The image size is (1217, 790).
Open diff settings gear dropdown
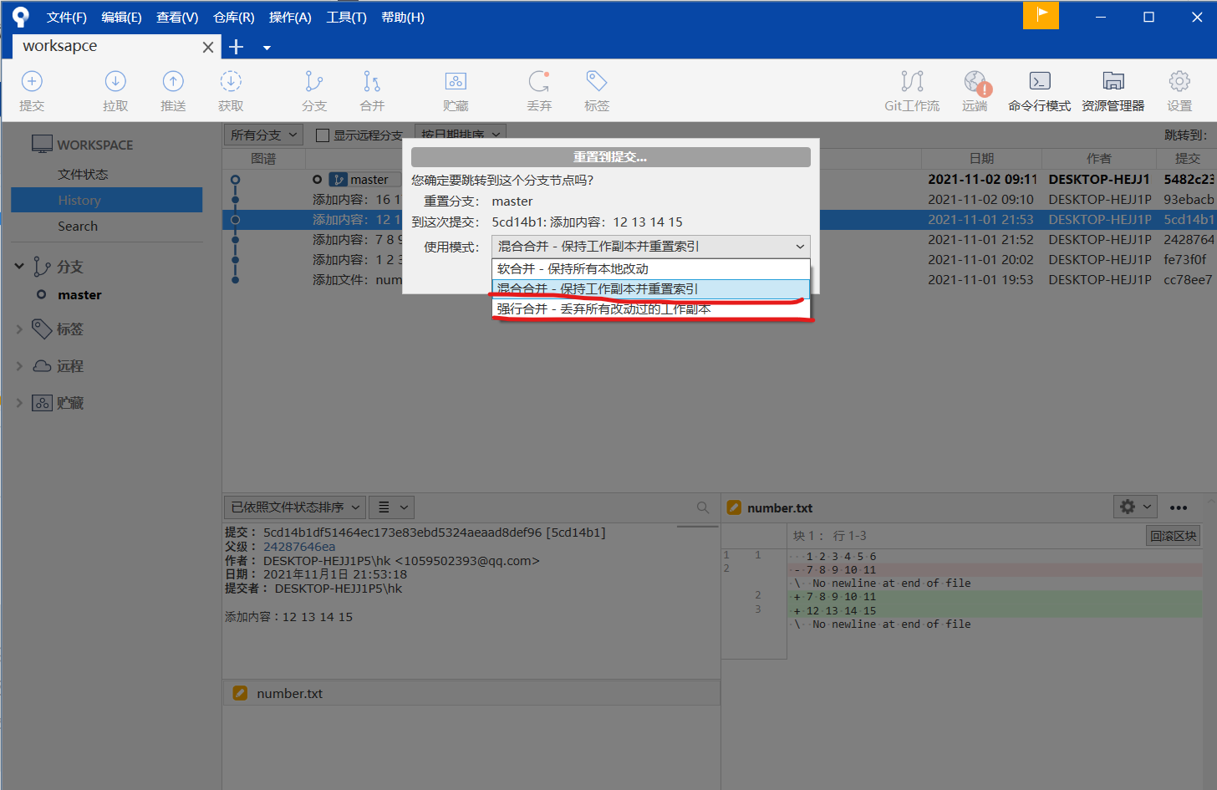(x=1135, y=507)
